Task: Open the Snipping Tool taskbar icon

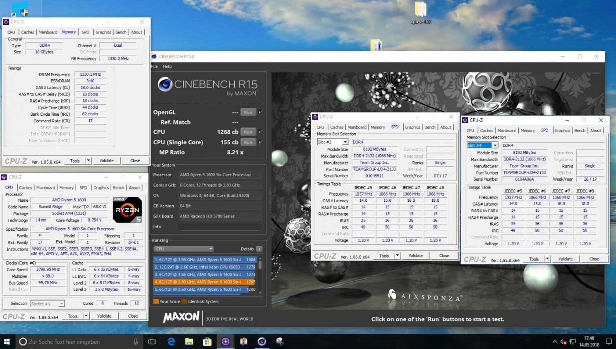Action: 280,342
